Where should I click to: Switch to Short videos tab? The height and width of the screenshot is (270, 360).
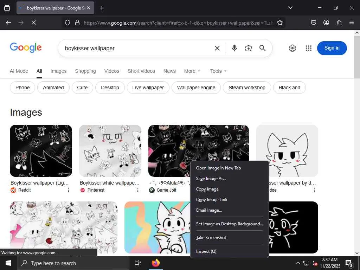coord(141,71)
